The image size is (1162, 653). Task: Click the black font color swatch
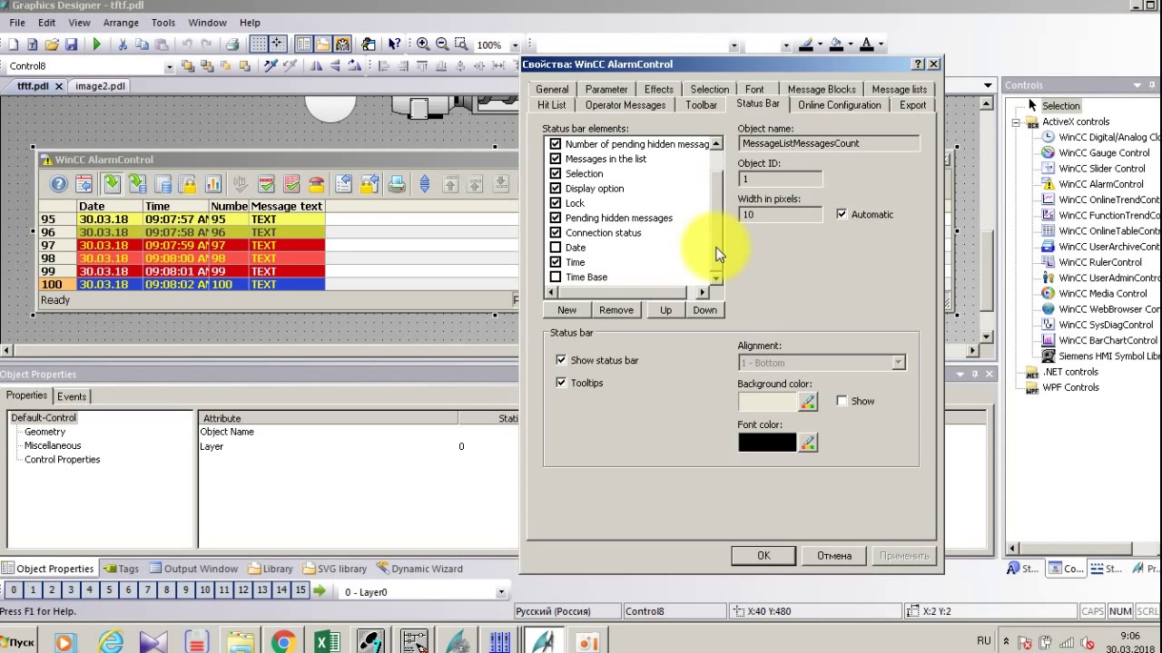767,443
